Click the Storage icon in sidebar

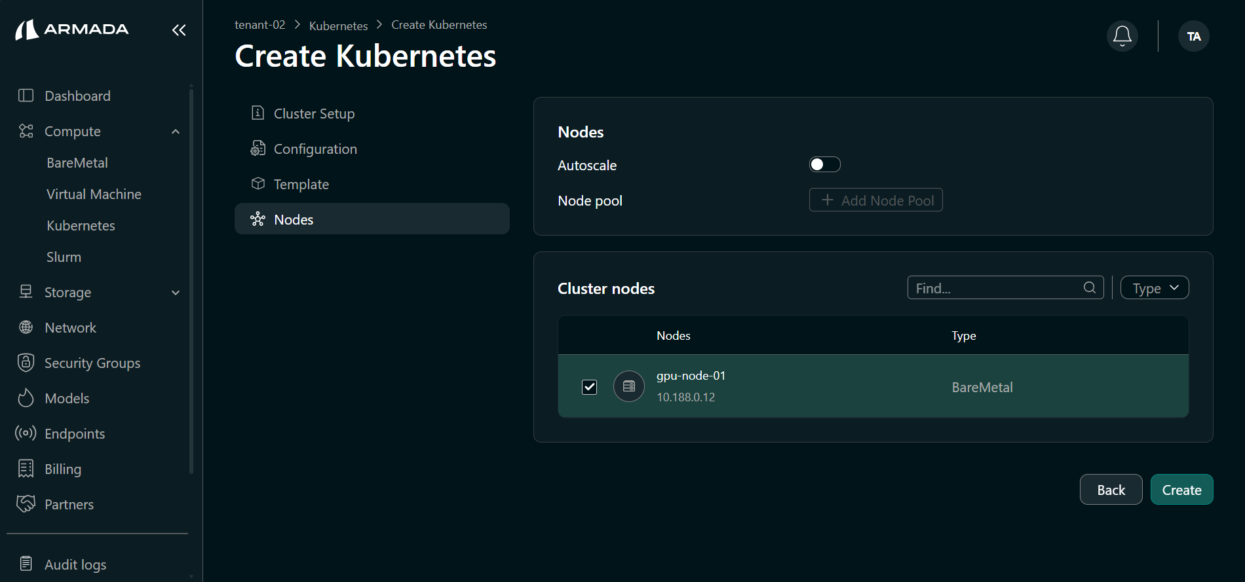point(26,292)
